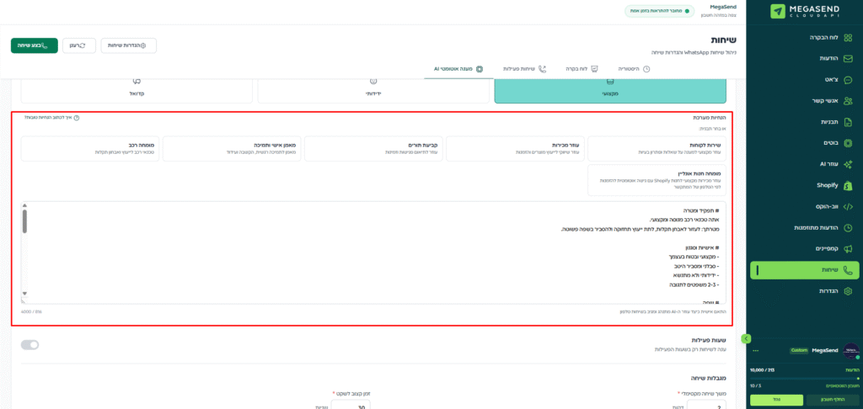Click the צ'אט chat bubble icon
Screen dimensions: 863x409
point(848,80)
